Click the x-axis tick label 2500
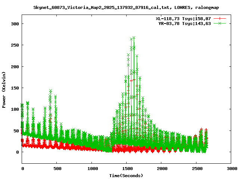Screen dimensions: 239x179 pos(197,169)
